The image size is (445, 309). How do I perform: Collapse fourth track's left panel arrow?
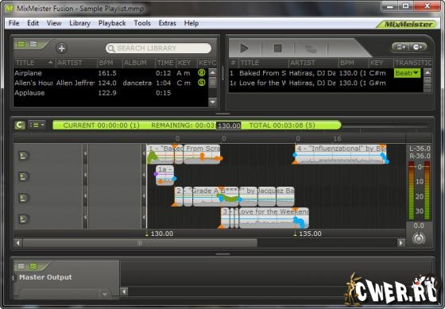[85, 217]
